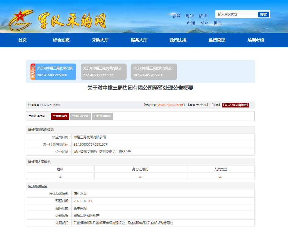Select the current version card dated 2025-07-08 22:50:06
The width and height of the screenshot is (288, 229).
point(53,72)
